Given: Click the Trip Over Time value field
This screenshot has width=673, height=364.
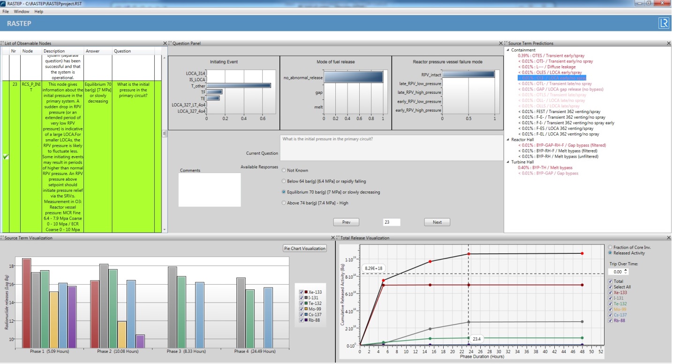Looking at the screenshot, I should (616, 272).
